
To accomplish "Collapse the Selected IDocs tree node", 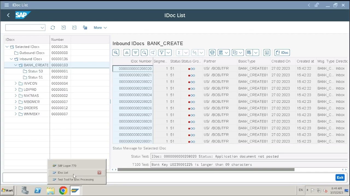I will (7, 47).
